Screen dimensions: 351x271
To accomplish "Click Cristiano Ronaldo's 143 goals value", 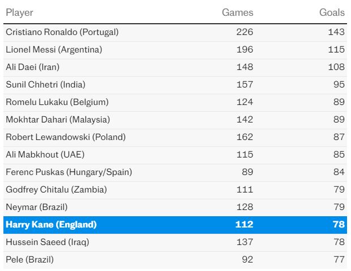I will pos(336,32).
